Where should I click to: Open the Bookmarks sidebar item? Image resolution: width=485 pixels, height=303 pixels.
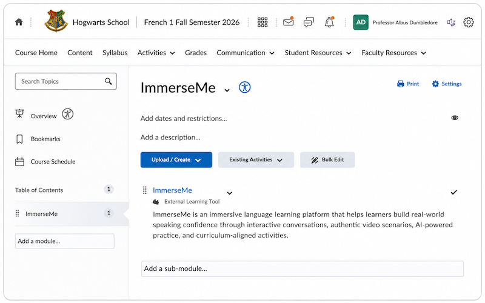pos(45,139)
